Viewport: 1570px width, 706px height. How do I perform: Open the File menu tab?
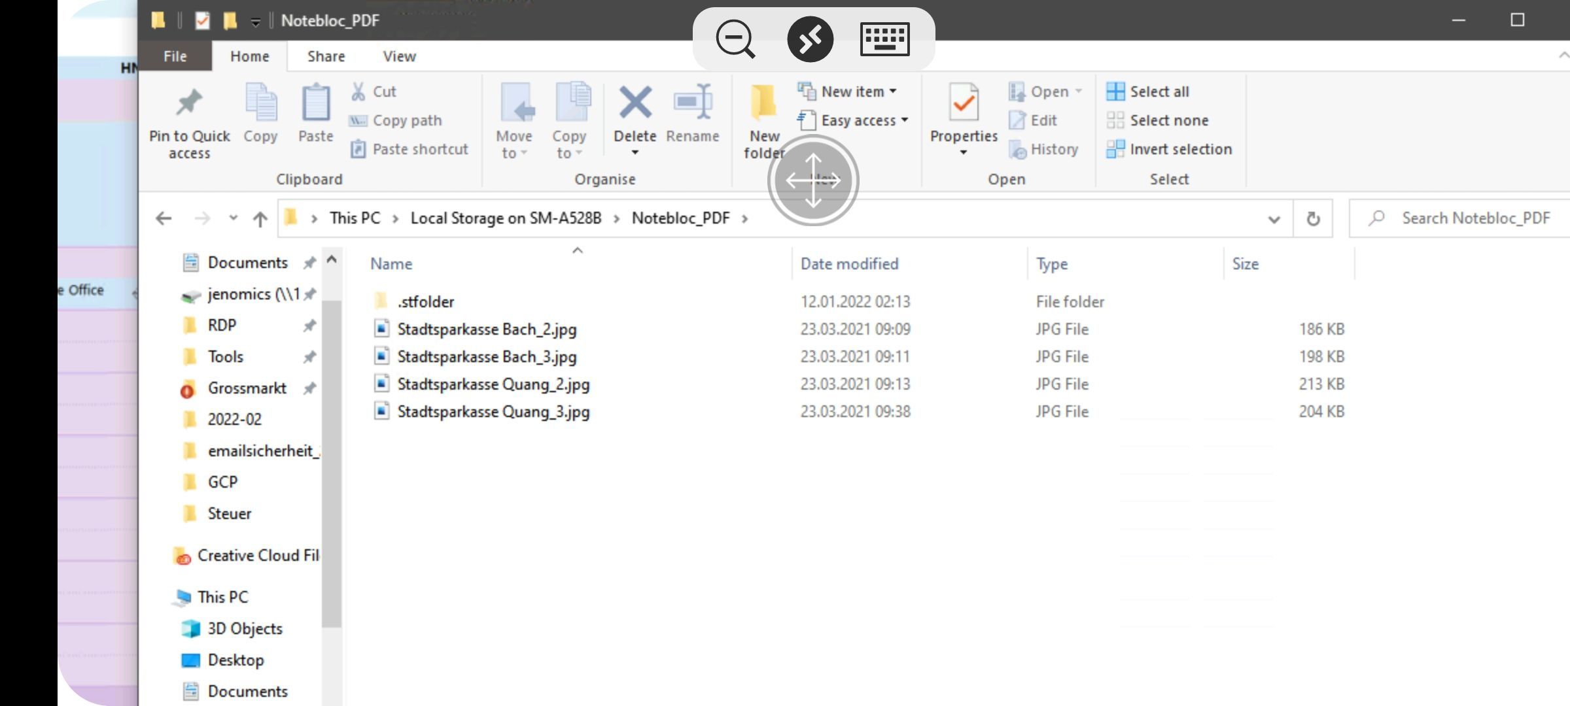175,56
